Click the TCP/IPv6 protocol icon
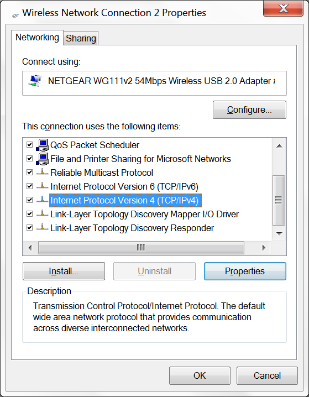Viewport: 309px width, 397px height. pyautogui.click(x=42, y=186)
